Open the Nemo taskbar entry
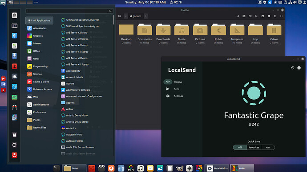The width and height of the screenshot is (307, 172). click(74, 168)
